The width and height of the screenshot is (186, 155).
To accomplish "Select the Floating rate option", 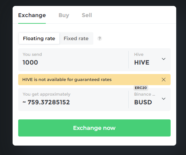I will tap(39, 38).
